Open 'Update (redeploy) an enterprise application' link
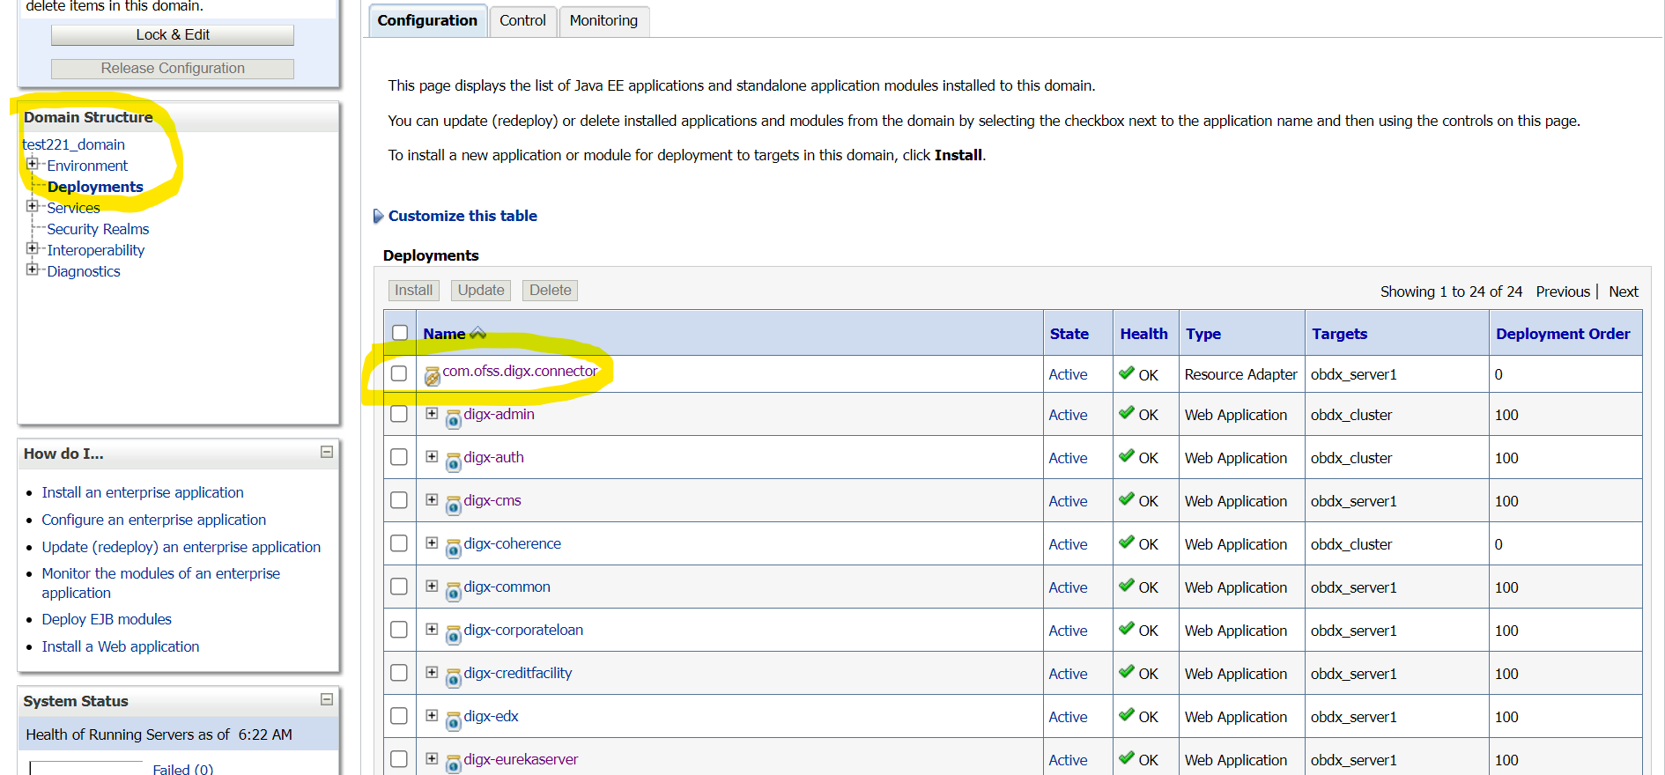This screenshot has height=775, width=1665. (181, 547)
